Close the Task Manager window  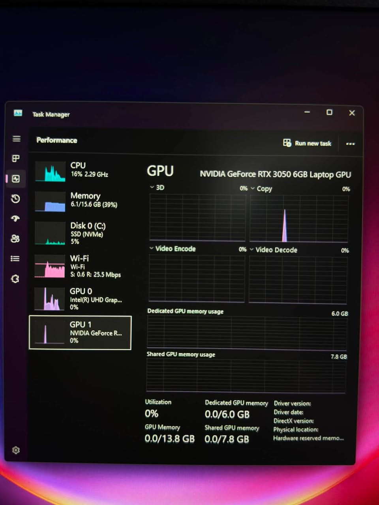click(x=352, y=113)
